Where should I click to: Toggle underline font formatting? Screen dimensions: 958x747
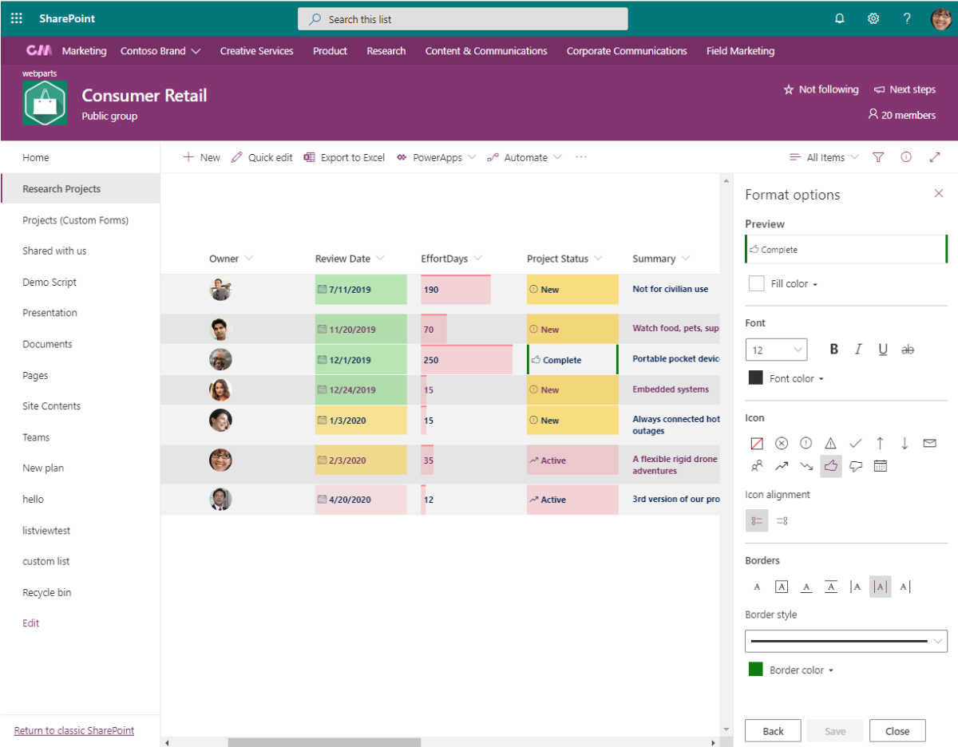coord(883,350)
